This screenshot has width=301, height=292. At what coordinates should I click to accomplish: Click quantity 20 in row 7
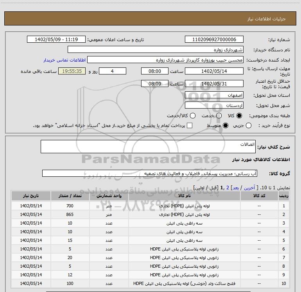point(70,258)
